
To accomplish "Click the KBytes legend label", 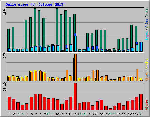I will (x=147, y=105).
